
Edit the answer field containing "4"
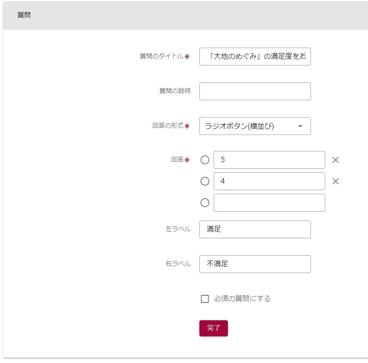pos(269,181)
